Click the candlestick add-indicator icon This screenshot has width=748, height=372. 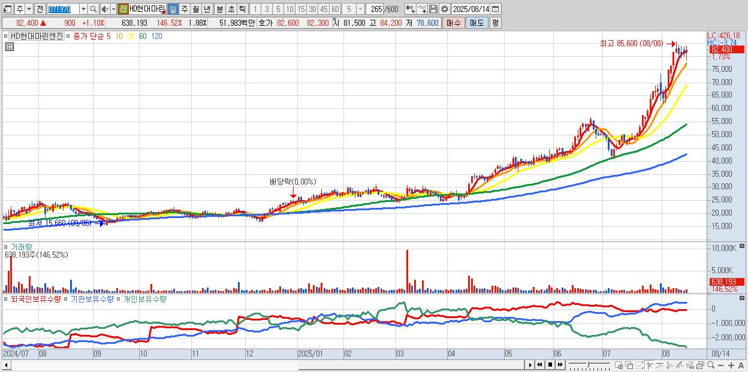[x=410, y=9]
